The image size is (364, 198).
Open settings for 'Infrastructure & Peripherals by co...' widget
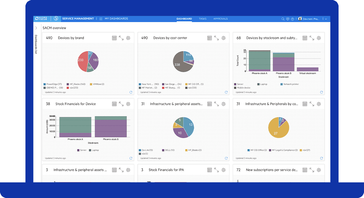pyautogui.click(x=319, y=104)
